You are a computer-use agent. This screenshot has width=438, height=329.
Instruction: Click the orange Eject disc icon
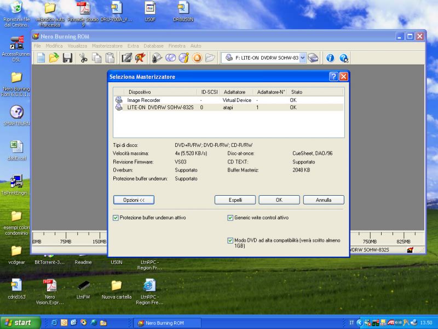(197, 58)
